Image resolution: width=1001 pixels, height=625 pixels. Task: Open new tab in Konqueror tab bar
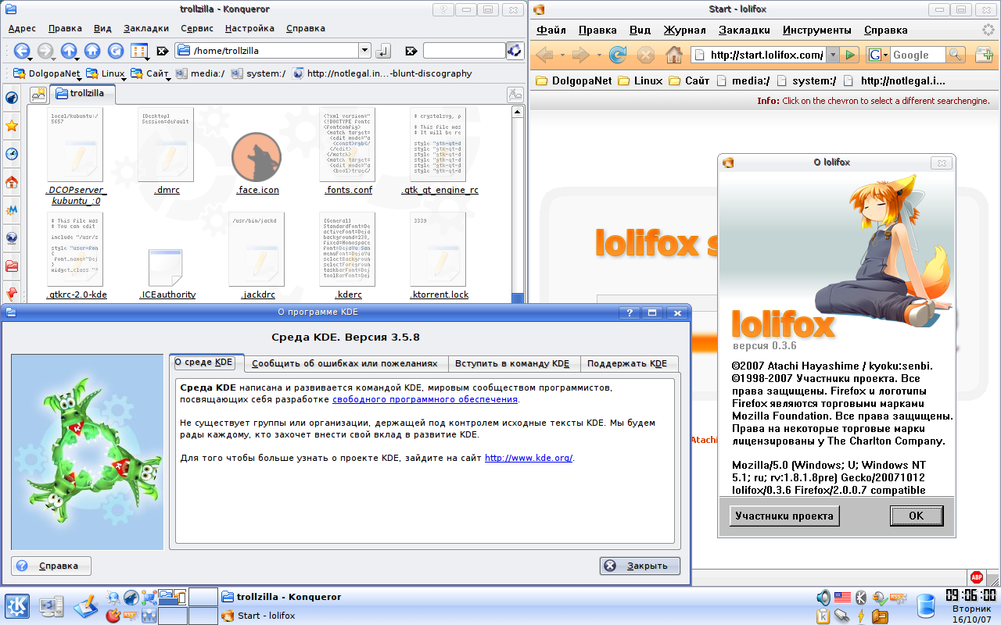coord(38,95)
